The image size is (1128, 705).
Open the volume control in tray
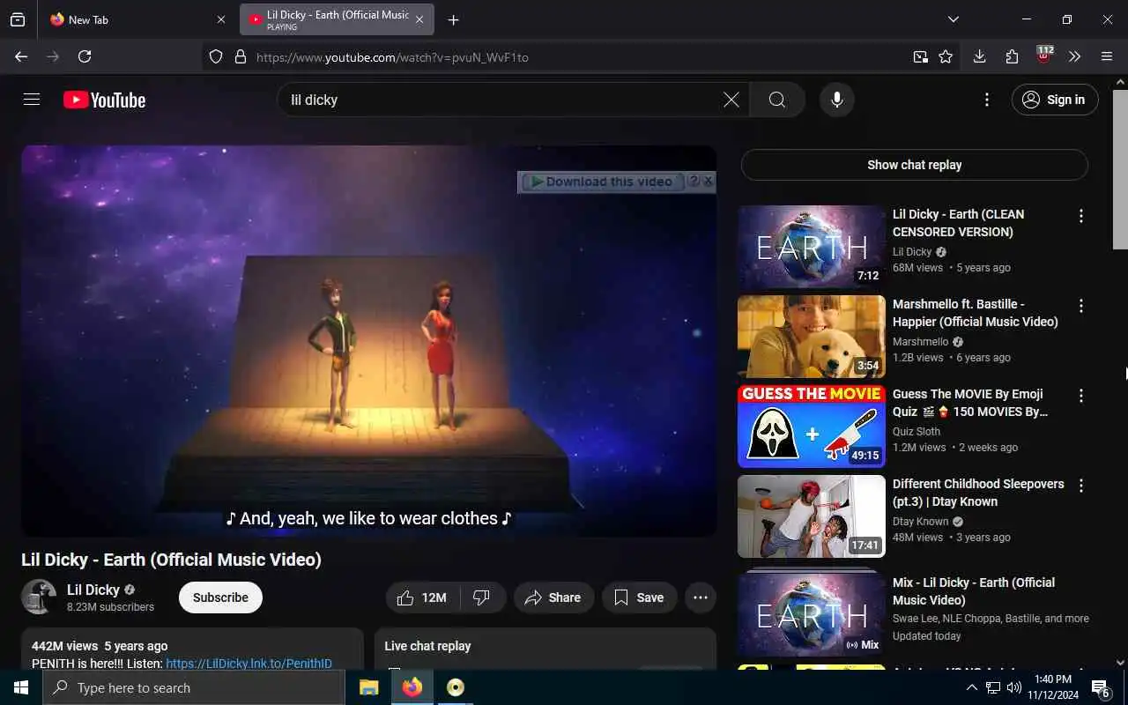click(1014, 687)
